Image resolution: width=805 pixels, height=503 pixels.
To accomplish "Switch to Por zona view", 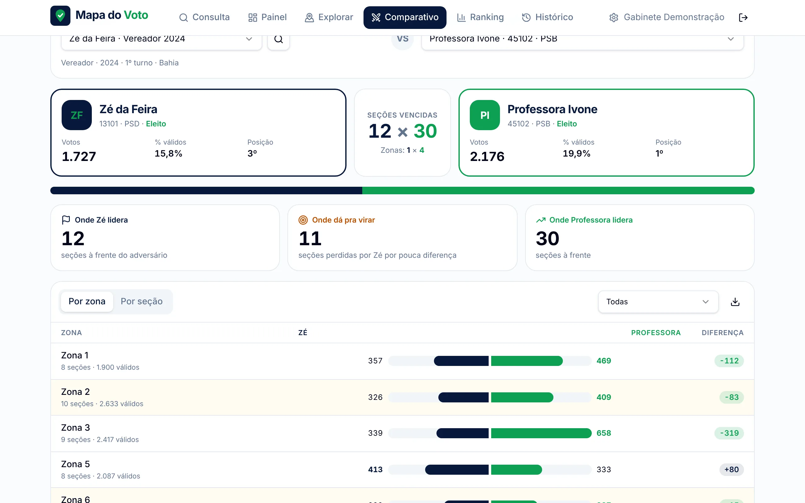I will (x=87, y=301).
